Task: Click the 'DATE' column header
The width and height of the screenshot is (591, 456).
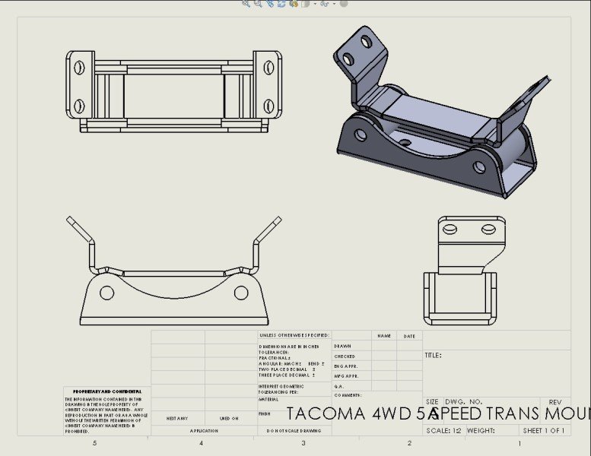Action: pyautogui.click(x=409, y=336)
